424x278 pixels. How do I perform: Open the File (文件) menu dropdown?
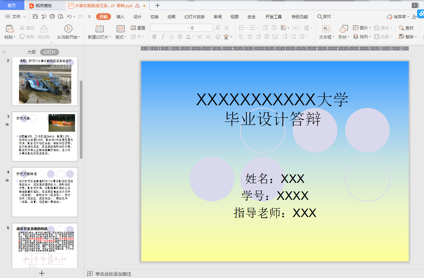coord(16,17)
